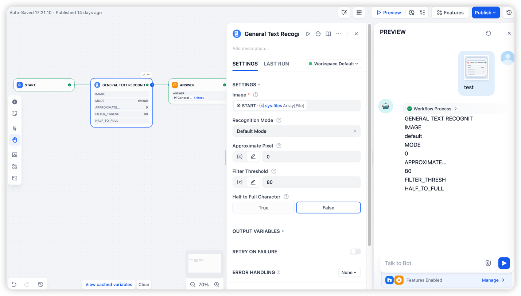Select the Settings tab
521x296 pixels.
pyautogui.click(x=245, y=64)
